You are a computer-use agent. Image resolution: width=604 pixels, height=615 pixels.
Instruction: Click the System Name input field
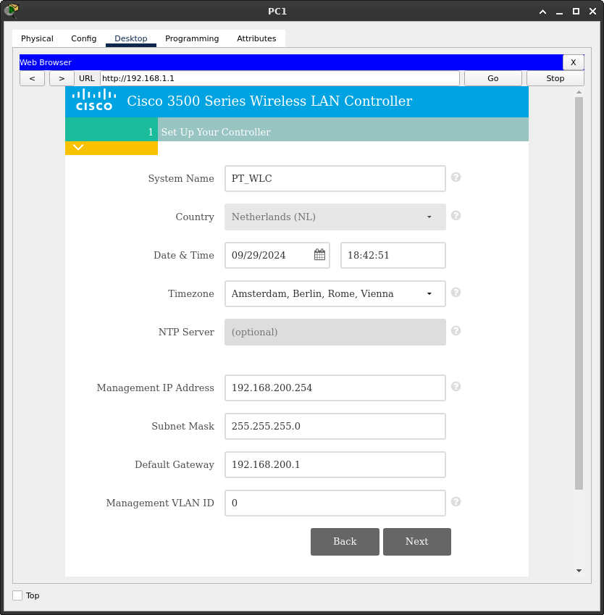coord(335,179)
